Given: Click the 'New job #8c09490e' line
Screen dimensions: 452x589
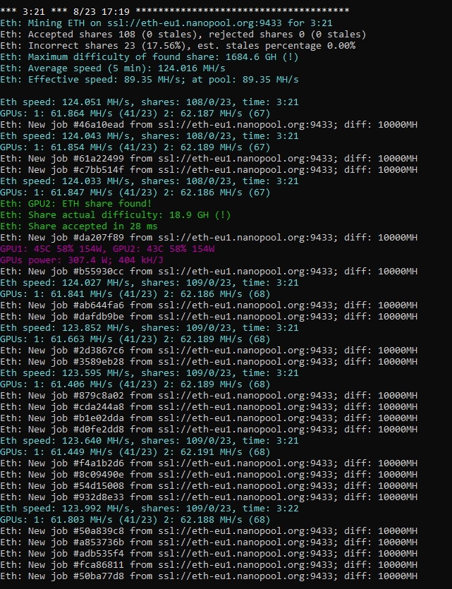Looking at the screenshot, I should point(209,474).
